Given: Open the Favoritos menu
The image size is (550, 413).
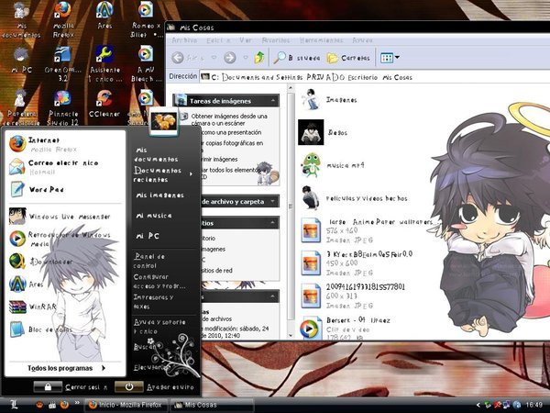Looking at the screenshot, I should pos(276,40).
